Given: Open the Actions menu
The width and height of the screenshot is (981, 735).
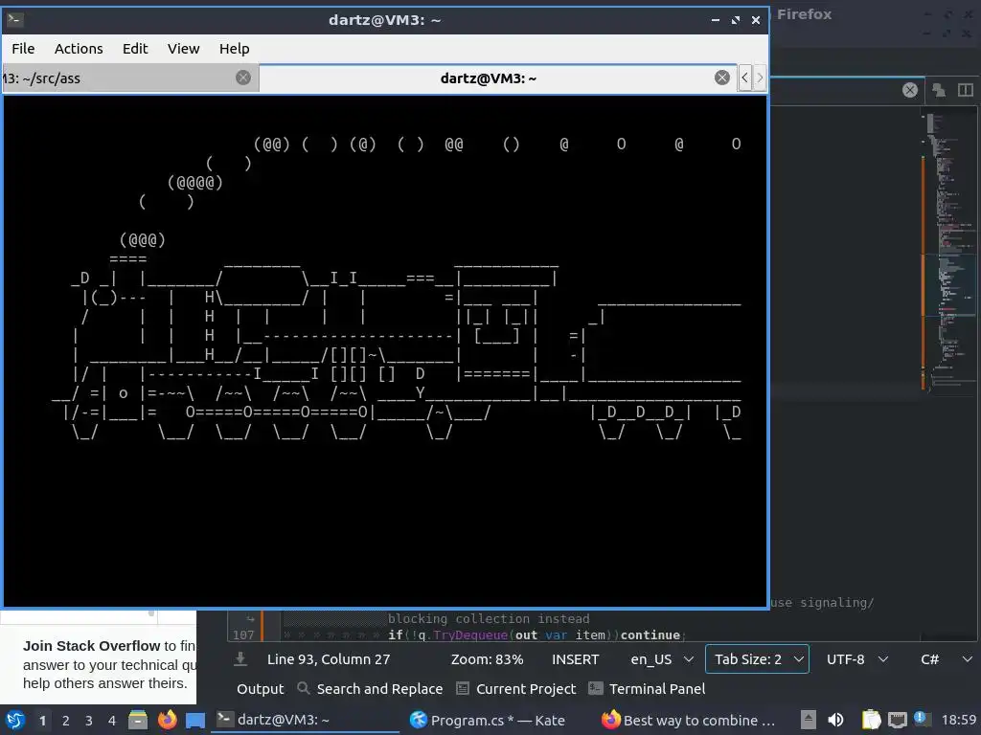Looking at the screenshot, I should click(x=79, y=49).
